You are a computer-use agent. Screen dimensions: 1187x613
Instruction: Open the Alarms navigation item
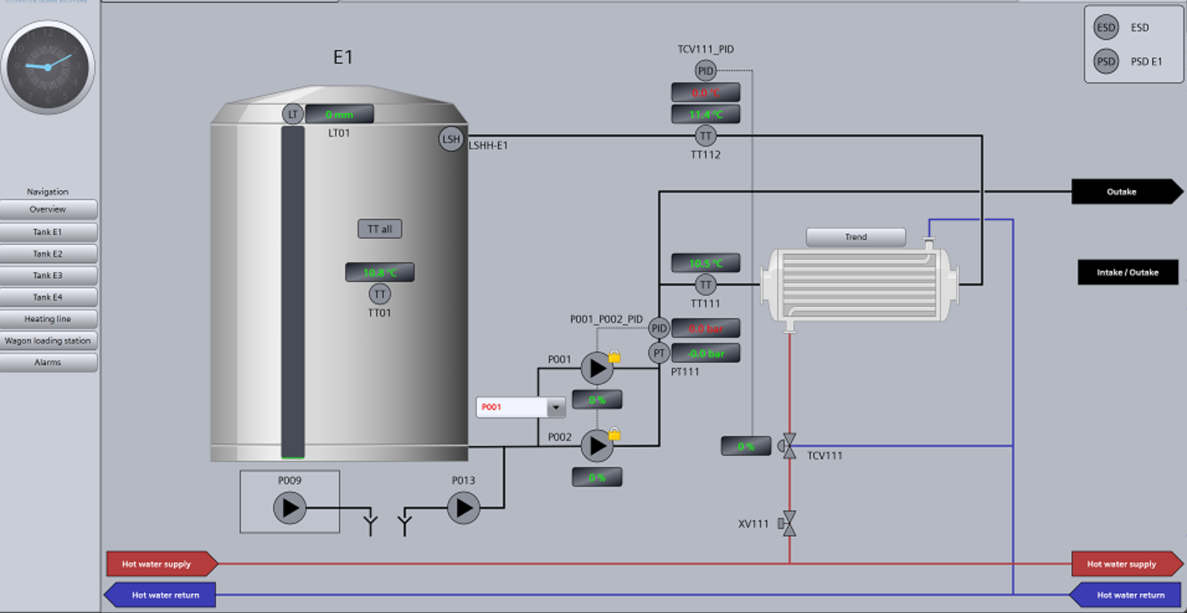coord(48,362)
